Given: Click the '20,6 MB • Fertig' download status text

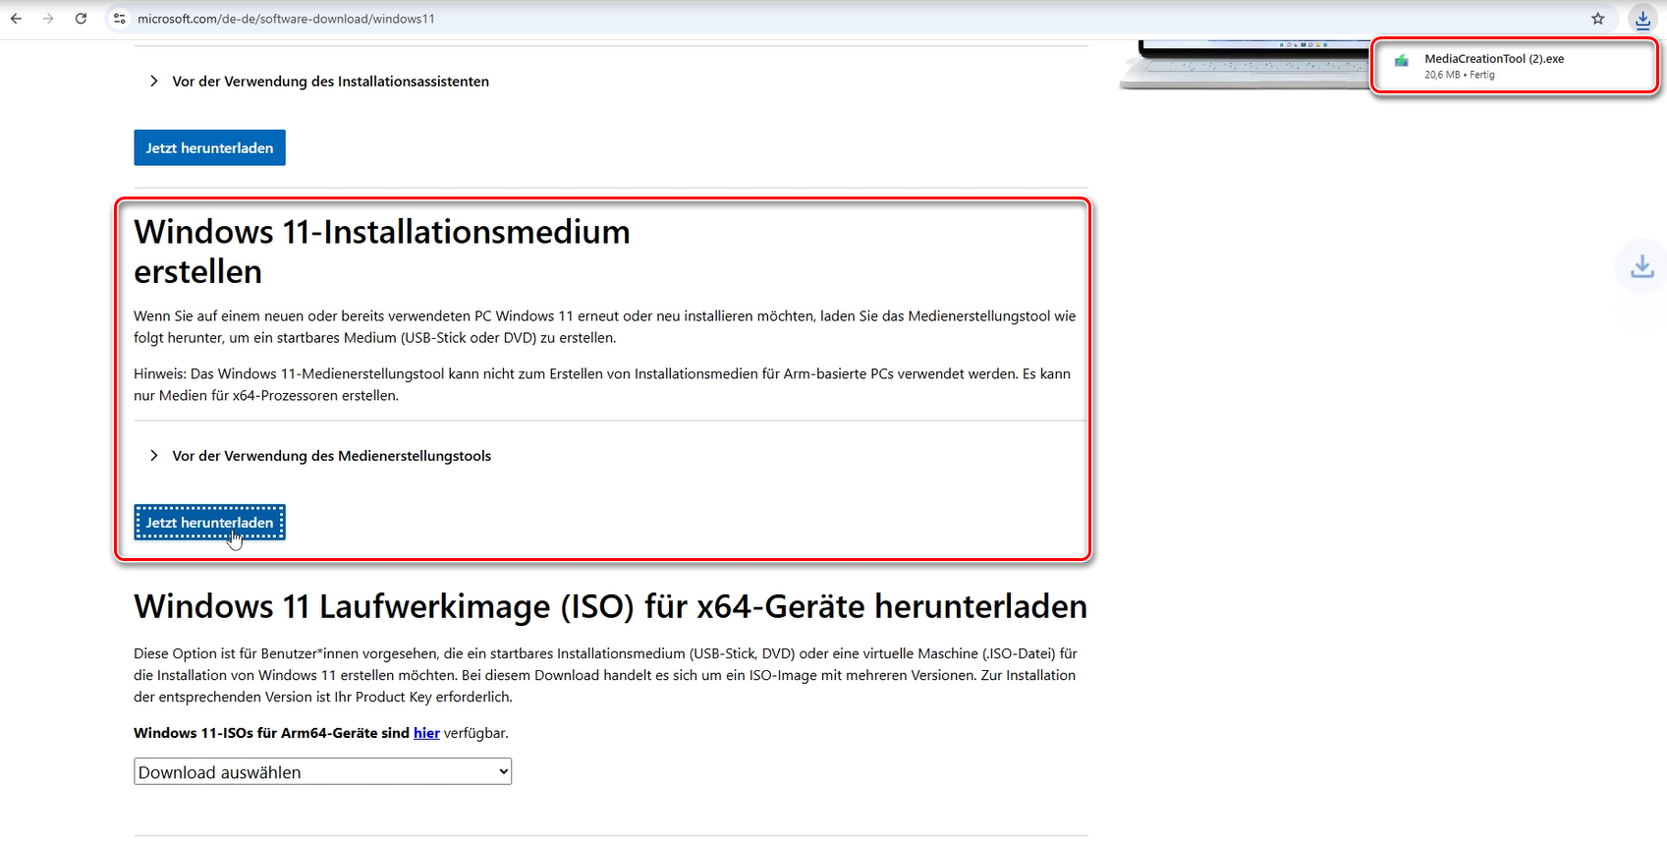Looking at the screenshot, I should pyautogui.click(x=1460, y=75).
